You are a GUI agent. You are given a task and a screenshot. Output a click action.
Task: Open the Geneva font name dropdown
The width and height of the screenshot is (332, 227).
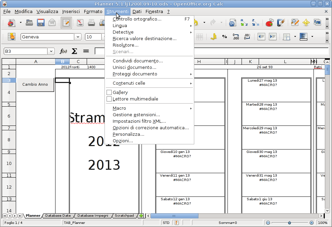tap(78, 37)
